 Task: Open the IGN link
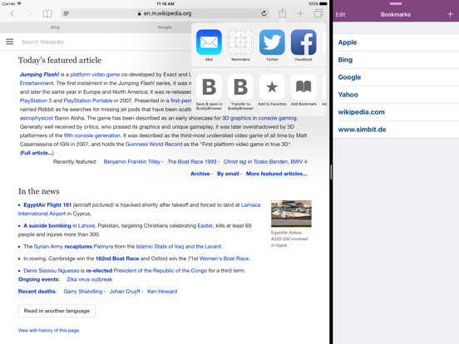click(64, 145)
